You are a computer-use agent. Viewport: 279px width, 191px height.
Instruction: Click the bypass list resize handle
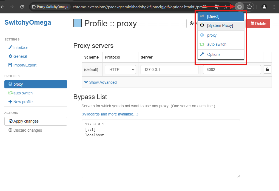(239, 176)
